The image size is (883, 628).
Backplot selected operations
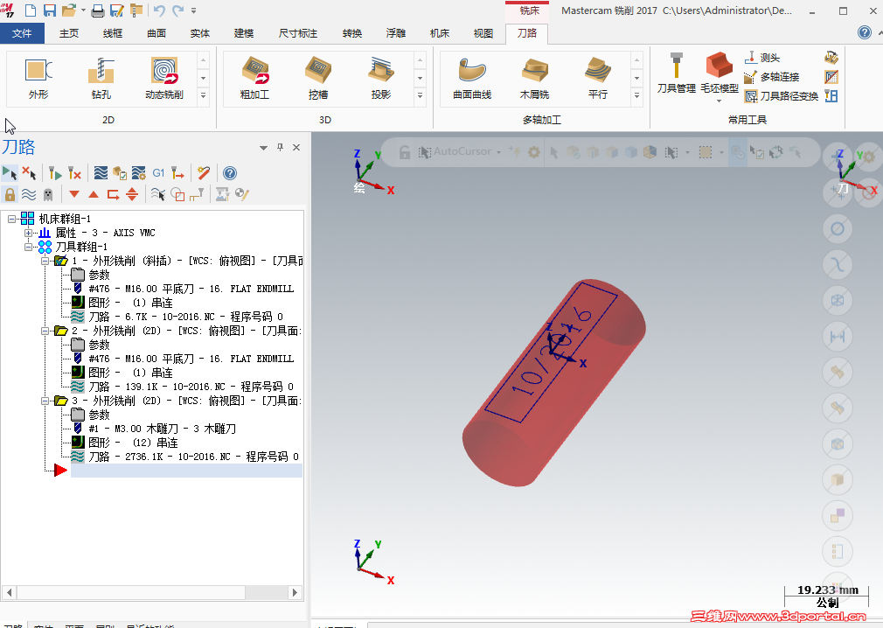pyautogui.click(x=101, y=173)
